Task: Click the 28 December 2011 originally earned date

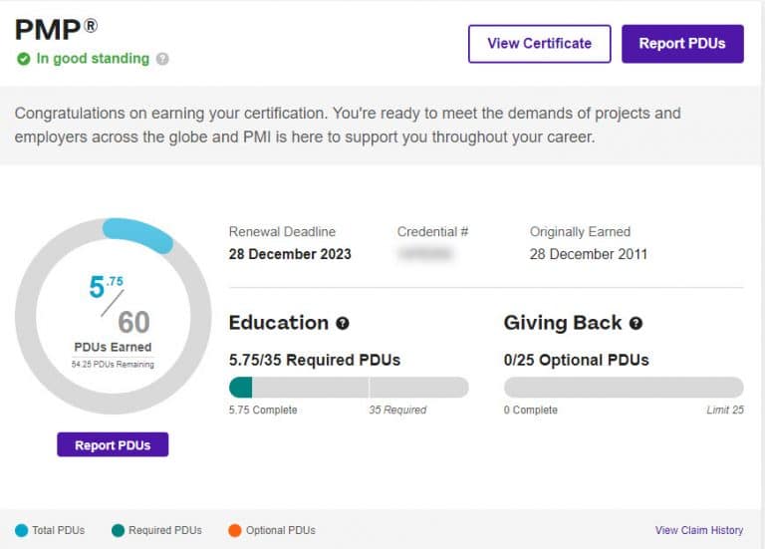Action: coord(589,254)
